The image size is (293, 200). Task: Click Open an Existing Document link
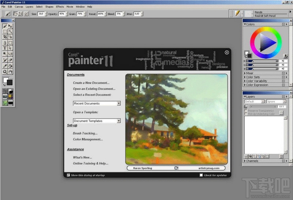click(x=94, y=88)
